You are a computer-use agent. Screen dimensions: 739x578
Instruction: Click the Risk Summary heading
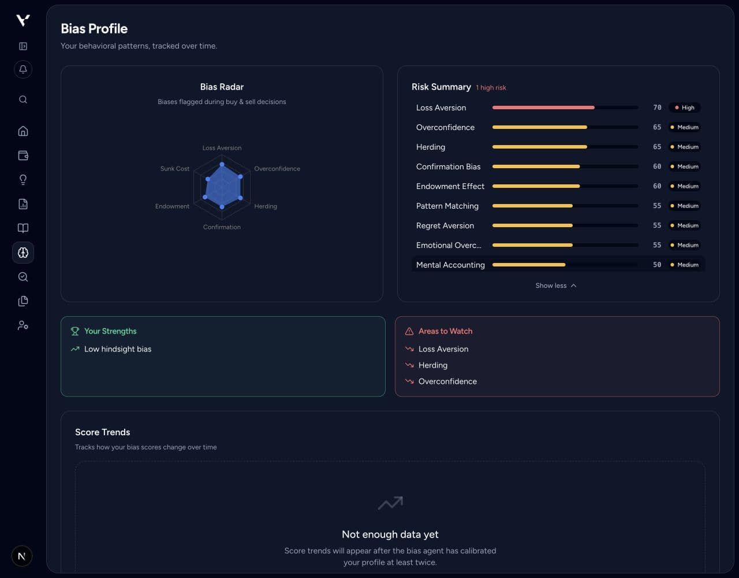[441, 87]
